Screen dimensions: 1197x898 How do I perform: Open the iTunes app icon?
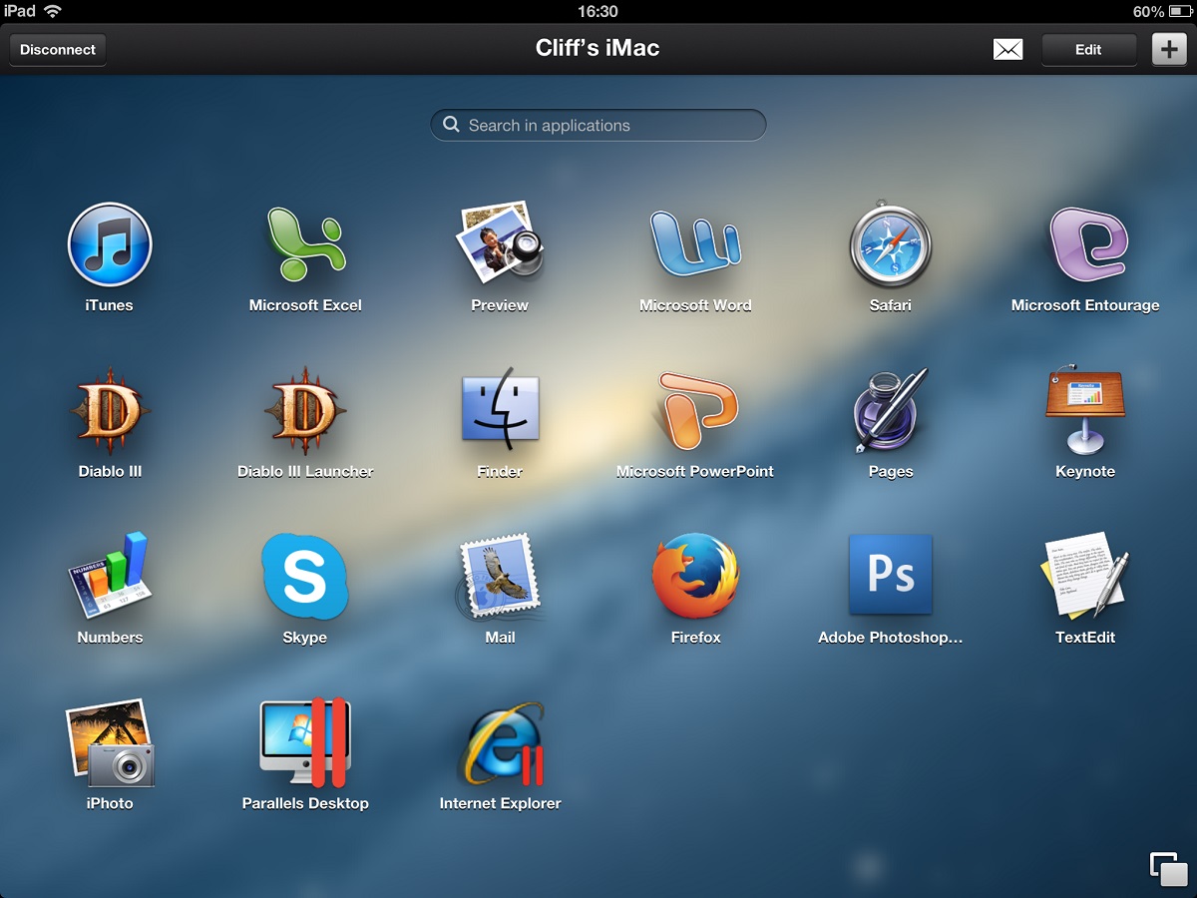pyautogui.click(x=110, y=244)
